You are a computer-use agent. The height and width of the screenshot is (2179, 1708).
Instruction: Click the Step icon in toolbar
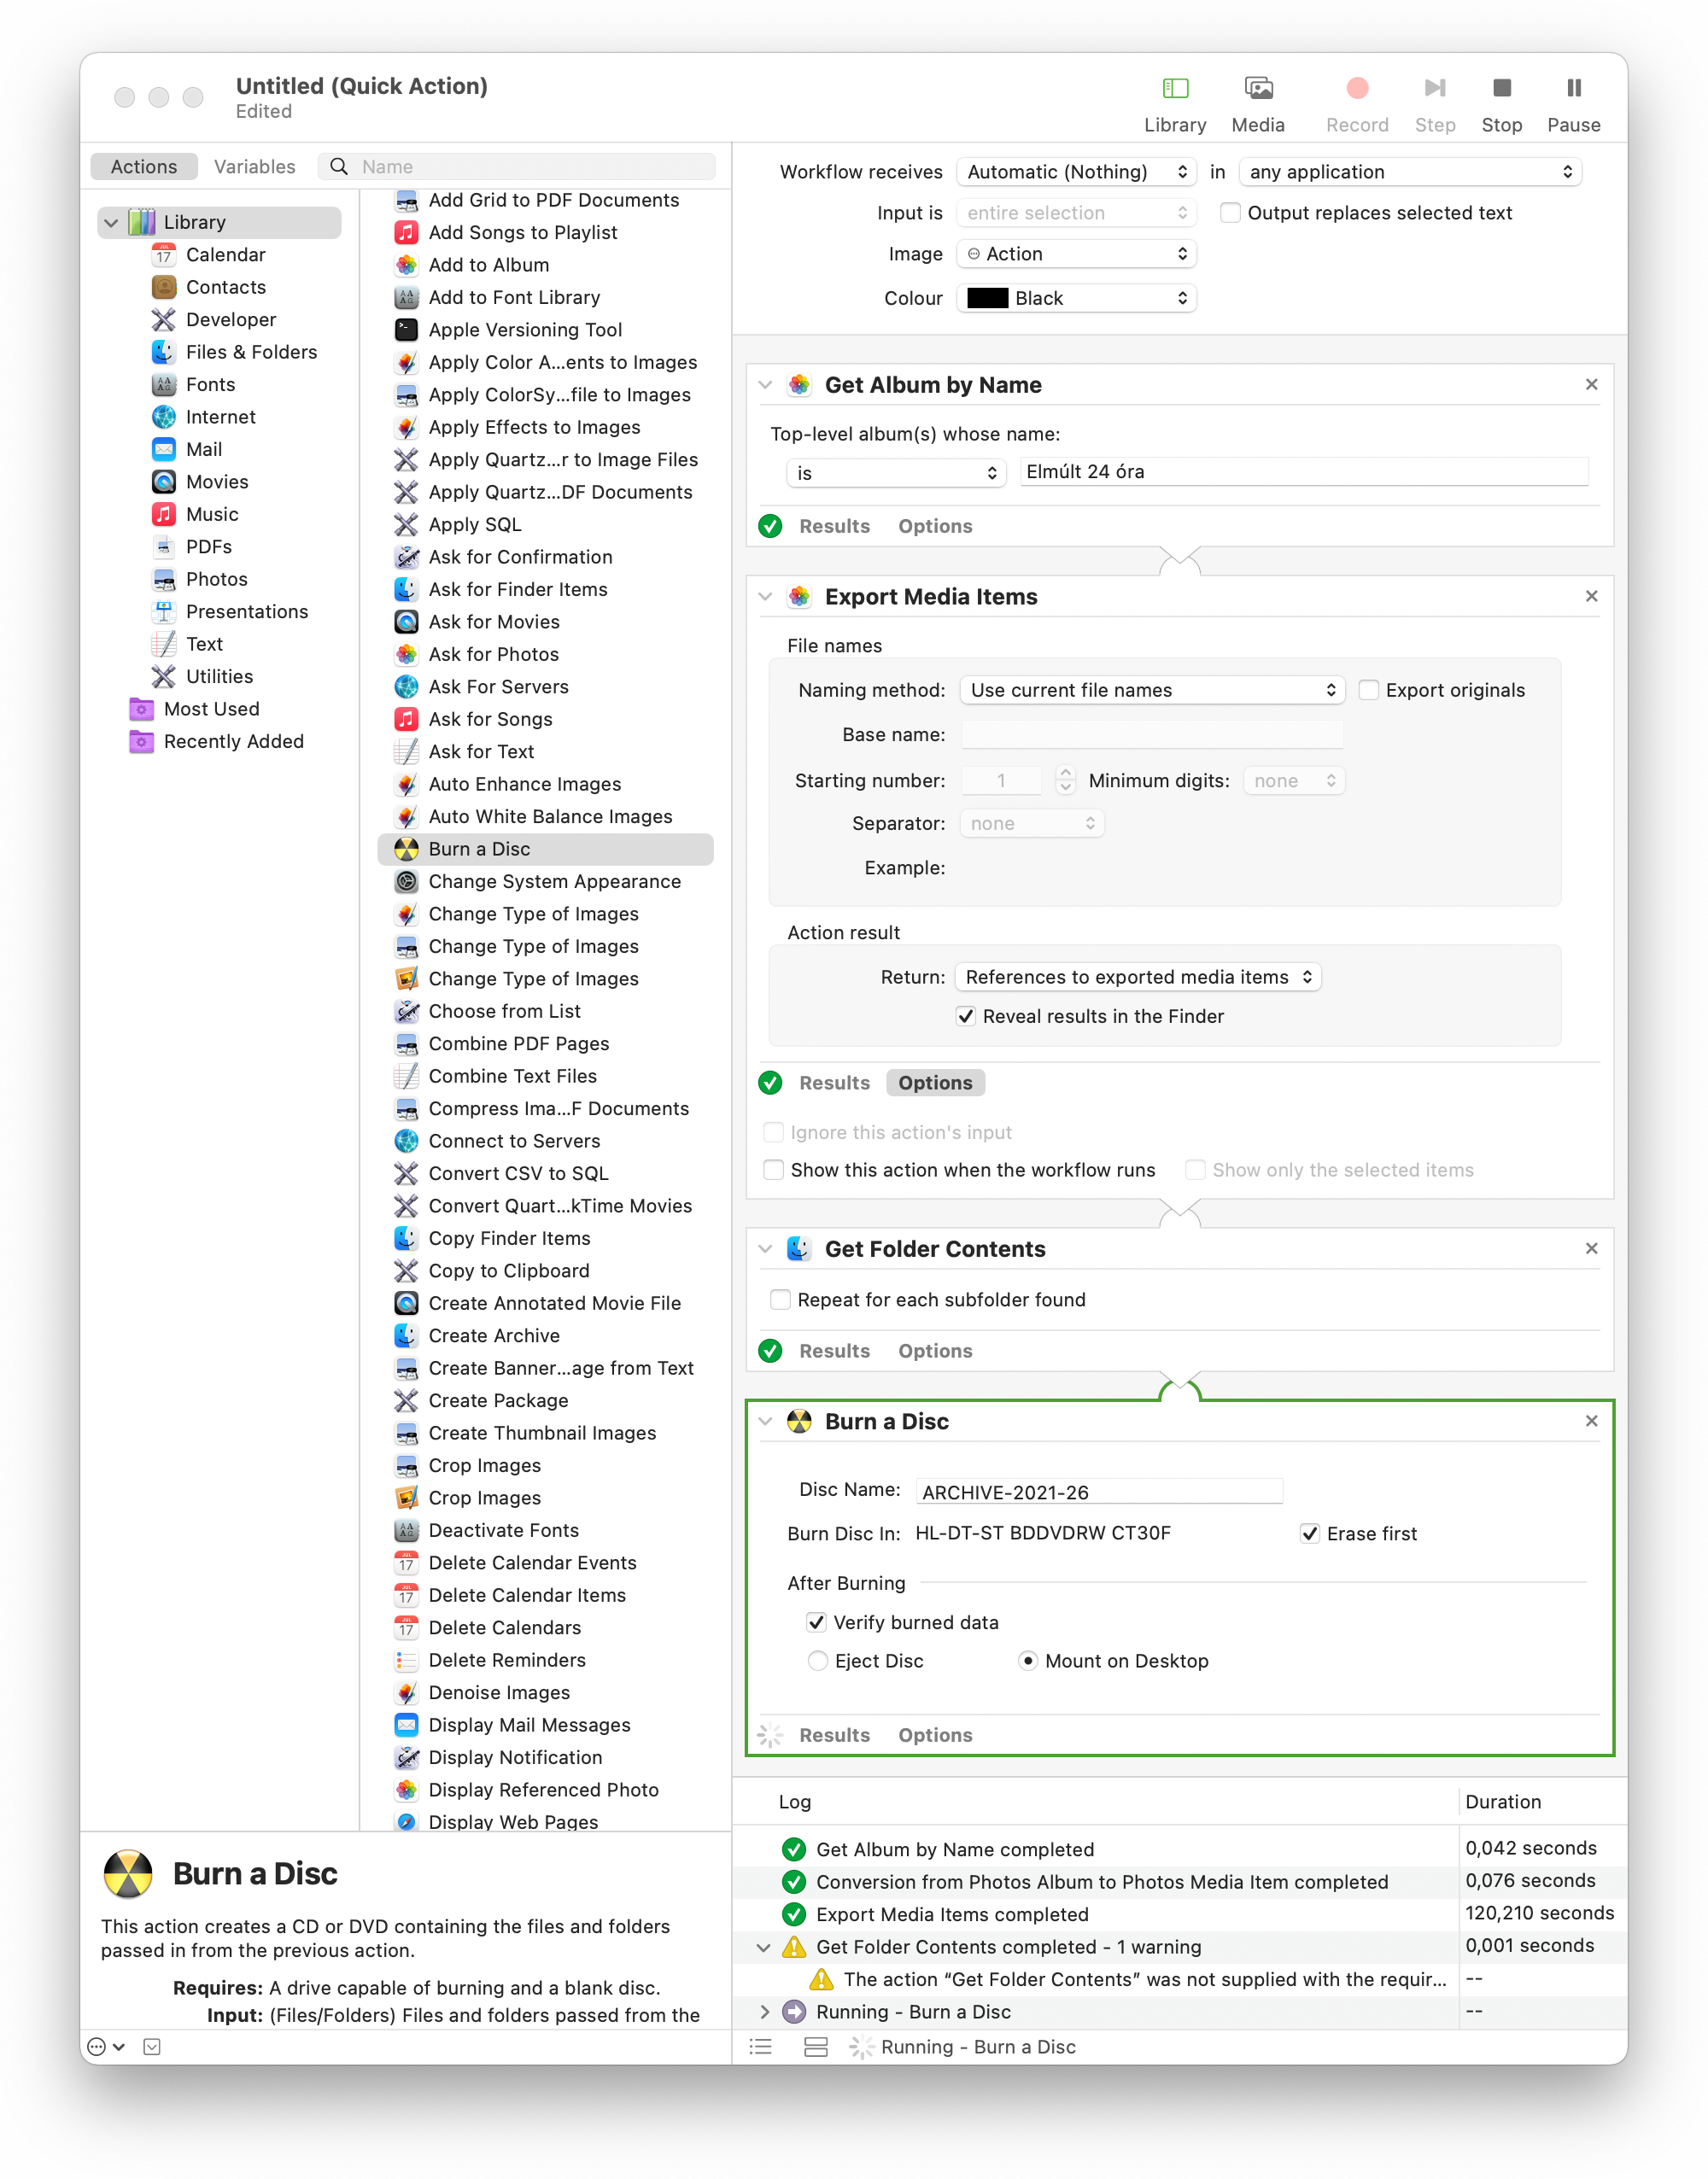(x=1434, y=89)
